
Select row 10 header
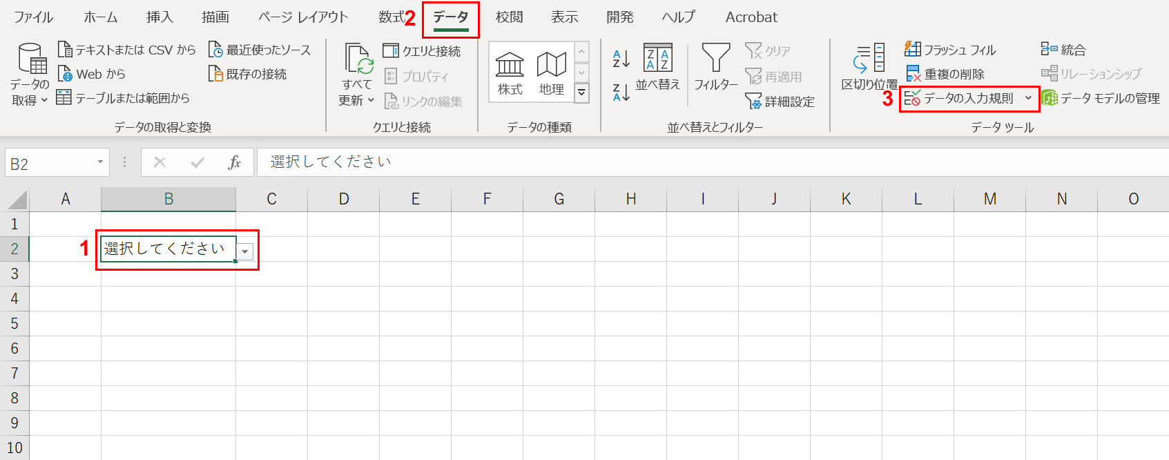[15, 448]
